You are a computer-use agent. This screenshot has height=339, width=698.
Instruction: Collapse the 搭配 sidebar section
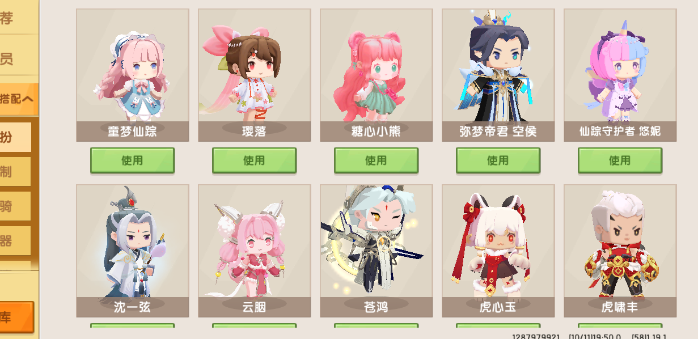pos(18,99)
